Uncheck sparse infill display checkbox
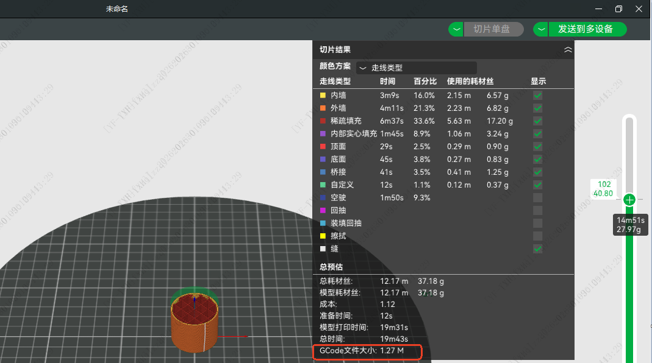This screenshot has height=363, width=652. [537, 121]
